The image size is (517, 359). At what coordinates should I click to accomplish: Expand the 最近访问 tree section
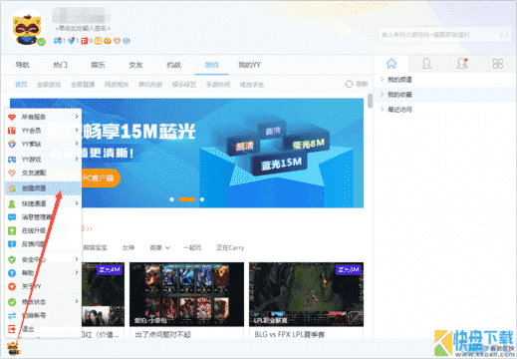(383, 109)
